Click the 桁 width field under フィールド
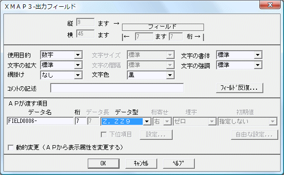Viewport: 284px width, 175px height. 176,37
